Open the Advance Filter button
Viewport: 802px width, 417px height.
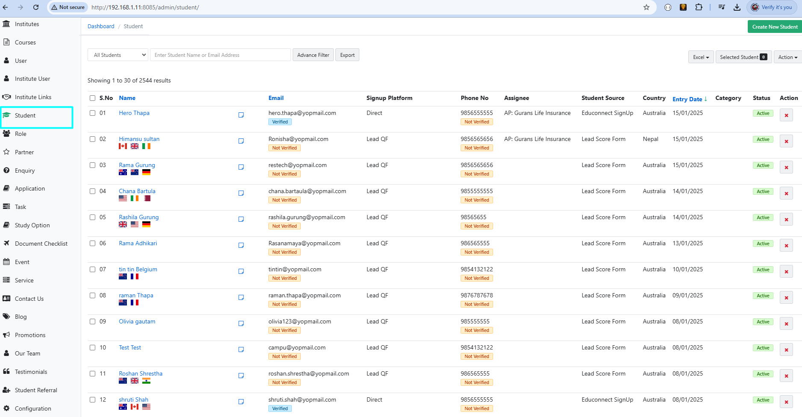pos(313,55)
